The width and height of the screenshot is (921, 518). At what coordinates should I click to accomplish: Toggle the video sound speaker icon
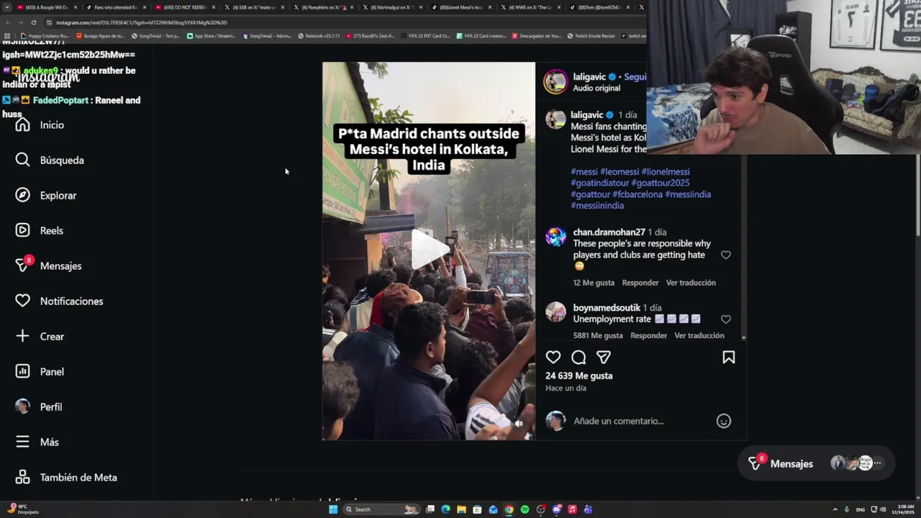tap(519, 424)
